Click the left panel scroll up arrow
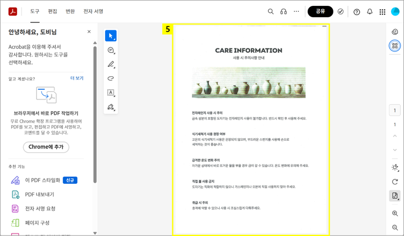The image size is (404, 236). coord(95,42)
